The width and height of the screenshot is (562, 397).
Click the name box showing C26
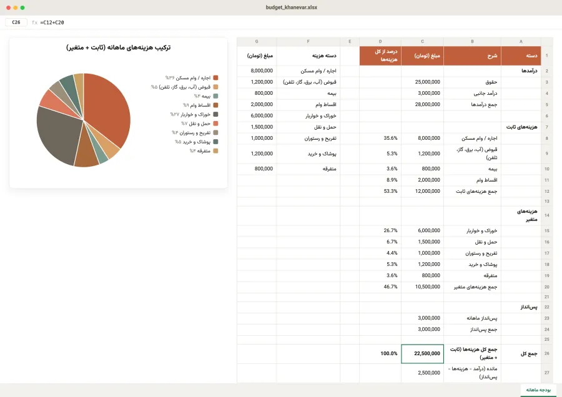click(16, 22)
